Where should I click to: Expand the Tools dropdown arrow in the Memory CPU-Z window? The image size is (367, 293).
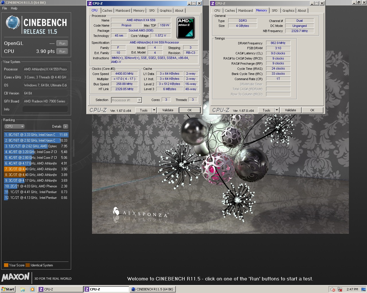coord(277,110)
